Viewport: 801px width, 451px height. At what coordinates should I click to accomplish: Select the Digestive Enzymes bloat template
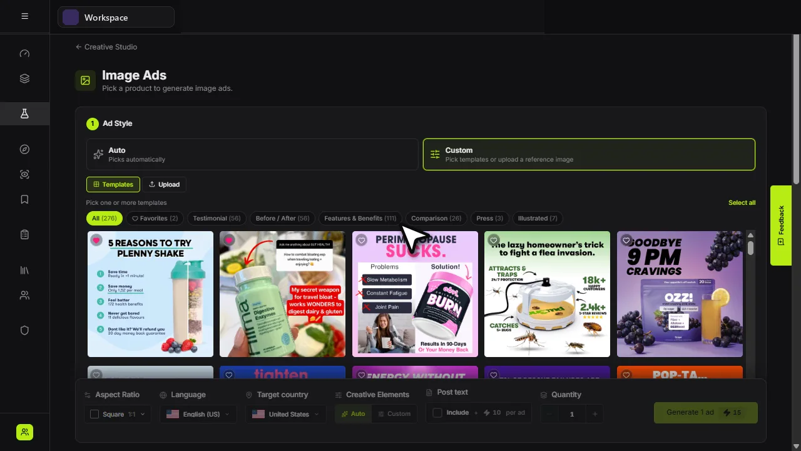[x=282, y=294]
